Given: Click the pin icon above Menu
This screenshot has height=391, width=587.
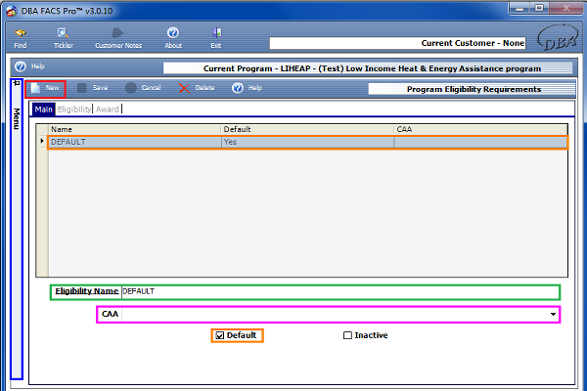Looking at the screenshot, I should tap(17, 83).
